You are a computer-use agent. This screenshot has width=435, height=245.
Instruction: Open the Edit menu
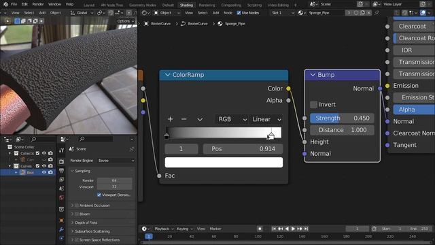click(x=24, y=4)
